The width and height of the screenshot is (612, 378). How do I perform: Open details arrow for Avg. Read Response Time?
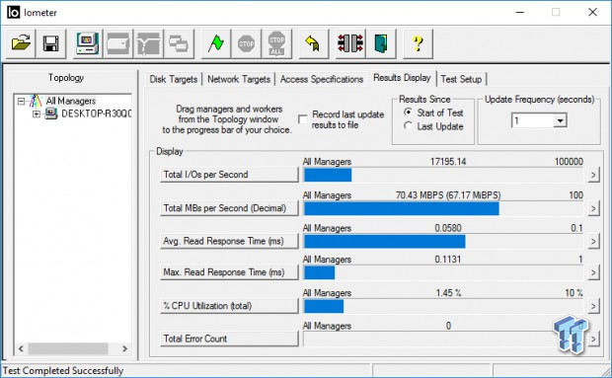(x=593, y=241)
